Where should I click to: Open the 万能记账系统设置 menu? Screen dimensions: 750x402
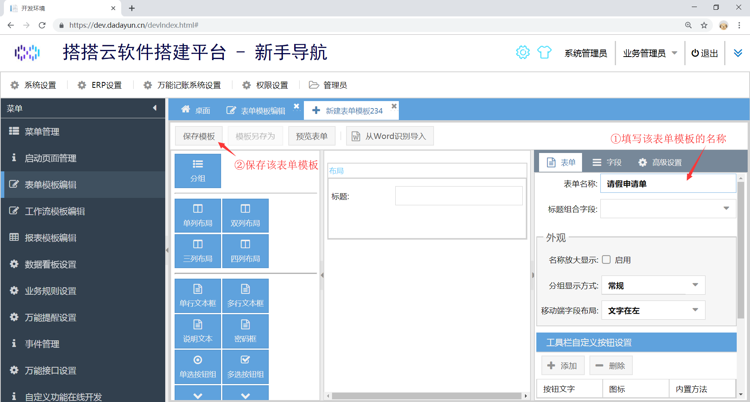182,85
